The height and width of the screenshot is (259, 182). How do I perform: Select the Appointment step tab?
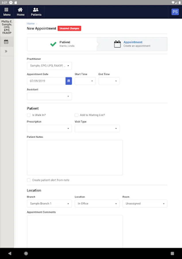tap(132, 44)
